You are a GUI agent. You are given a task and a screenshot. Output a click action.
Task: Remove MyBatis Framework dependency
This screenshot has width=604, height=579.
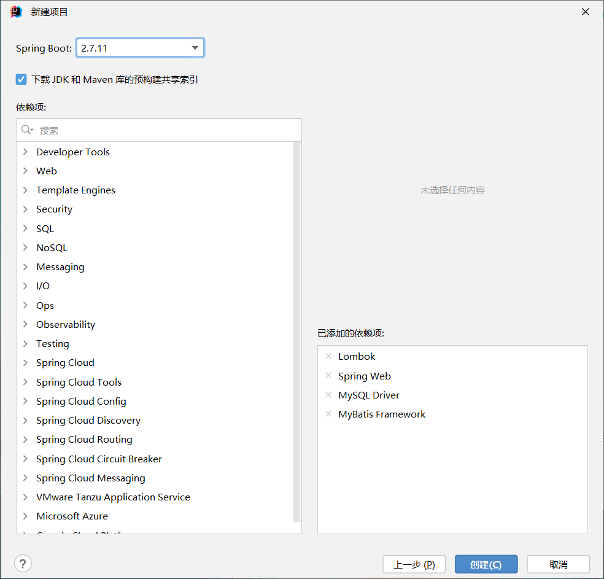click(328, 414)
